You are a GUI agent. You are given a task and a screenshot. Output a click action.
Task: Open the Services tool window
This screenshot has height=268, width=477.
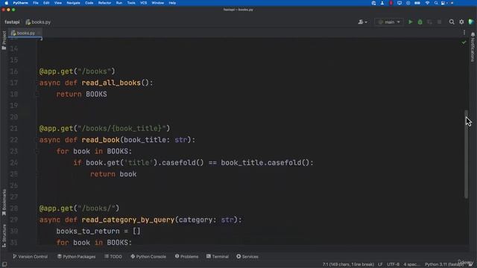coord(247,256)
